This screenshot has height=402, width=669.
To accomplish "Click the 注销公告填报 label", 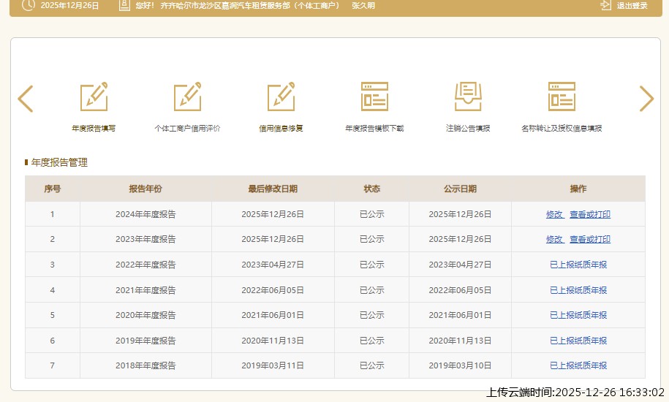I will pos(468,129).
